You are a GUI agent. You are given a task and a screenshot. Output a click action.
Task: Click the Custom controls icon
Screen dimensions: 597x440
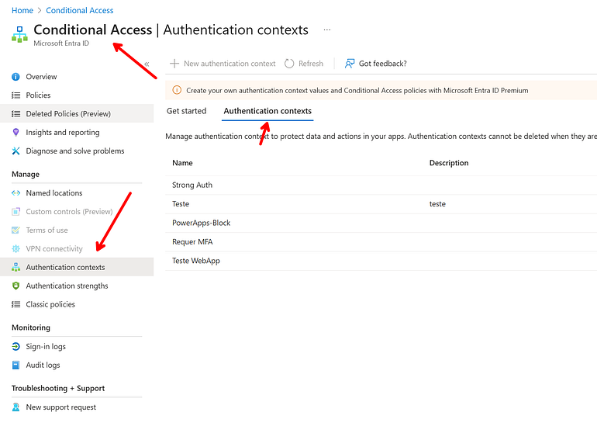pos(16,211)
